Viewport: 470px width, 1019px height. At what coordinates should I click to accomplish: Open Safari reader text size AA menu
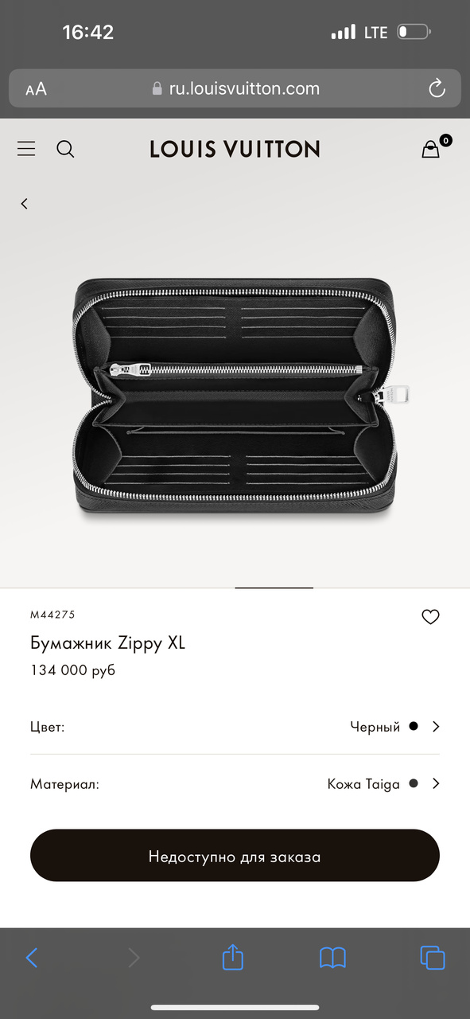pyautogui.click(x=36, y=89)
